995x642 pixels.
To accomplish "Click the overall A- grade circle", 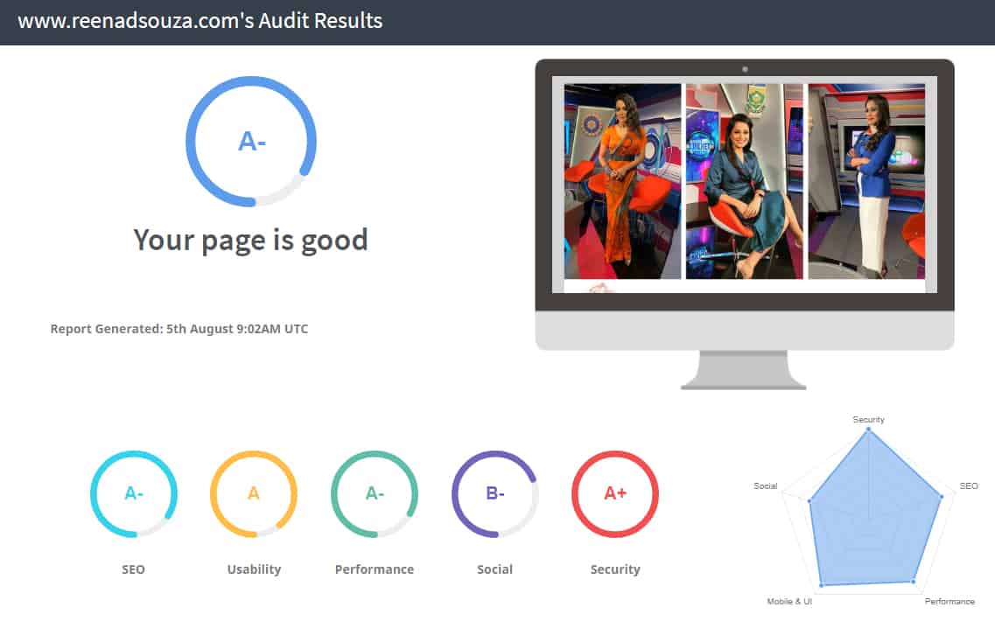I will 251,141.
